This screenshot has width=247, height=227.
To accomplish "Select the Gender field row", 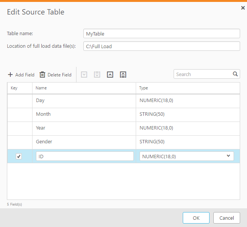I will pos(84,142).
